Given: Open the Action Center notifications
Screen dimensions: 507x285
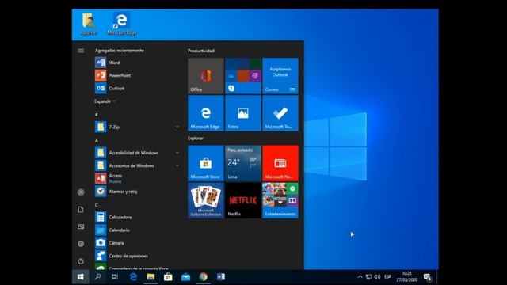Looking at the screenshot, I should click(x=428, y=277).
